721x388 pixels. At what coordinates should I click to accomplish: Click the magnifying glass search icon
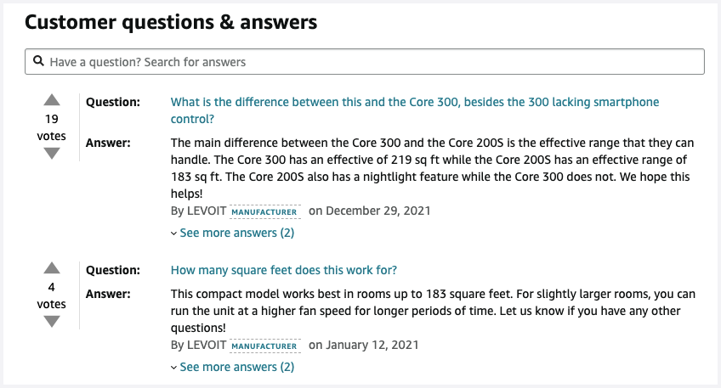(x=39, y=62)
